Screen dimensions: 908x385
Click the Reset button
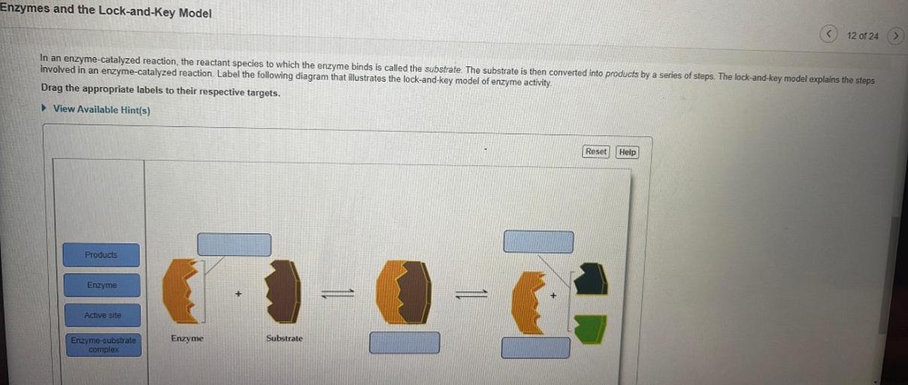pos(596,152)
